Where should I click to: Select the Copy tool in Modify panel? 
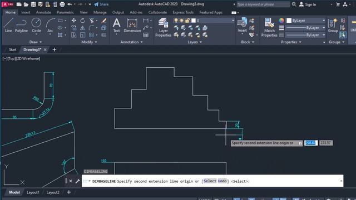point(74,28)
